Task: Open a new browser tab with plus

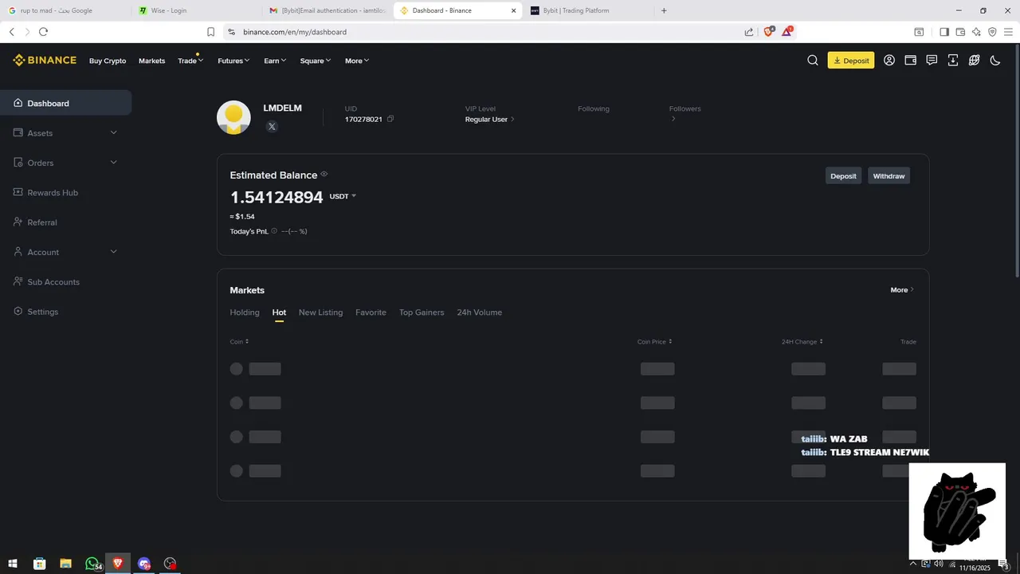Action: 664,10
